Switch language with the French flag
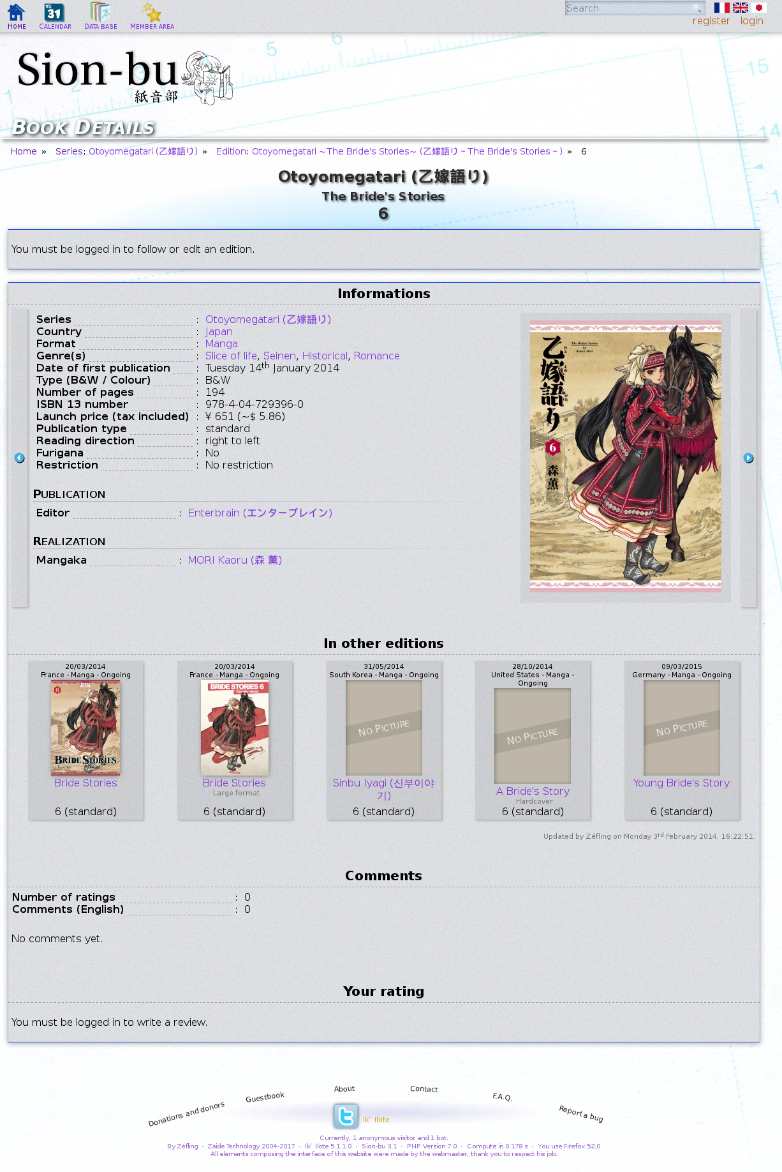Viewport: 782px width, 1172px height. (721, 8)
